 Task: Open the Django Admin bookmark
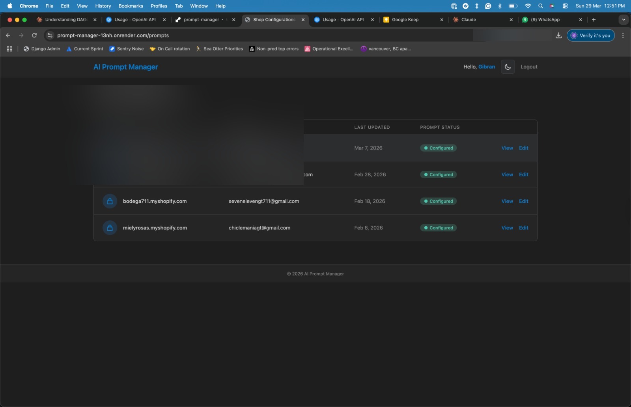(x=41, y=49)
